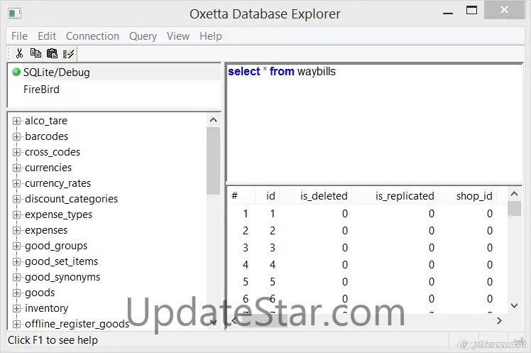Open the Help menu
Image resolution: width=531 pixels, height=353 pixels.
pyautogui.click(x=211, y=36)
